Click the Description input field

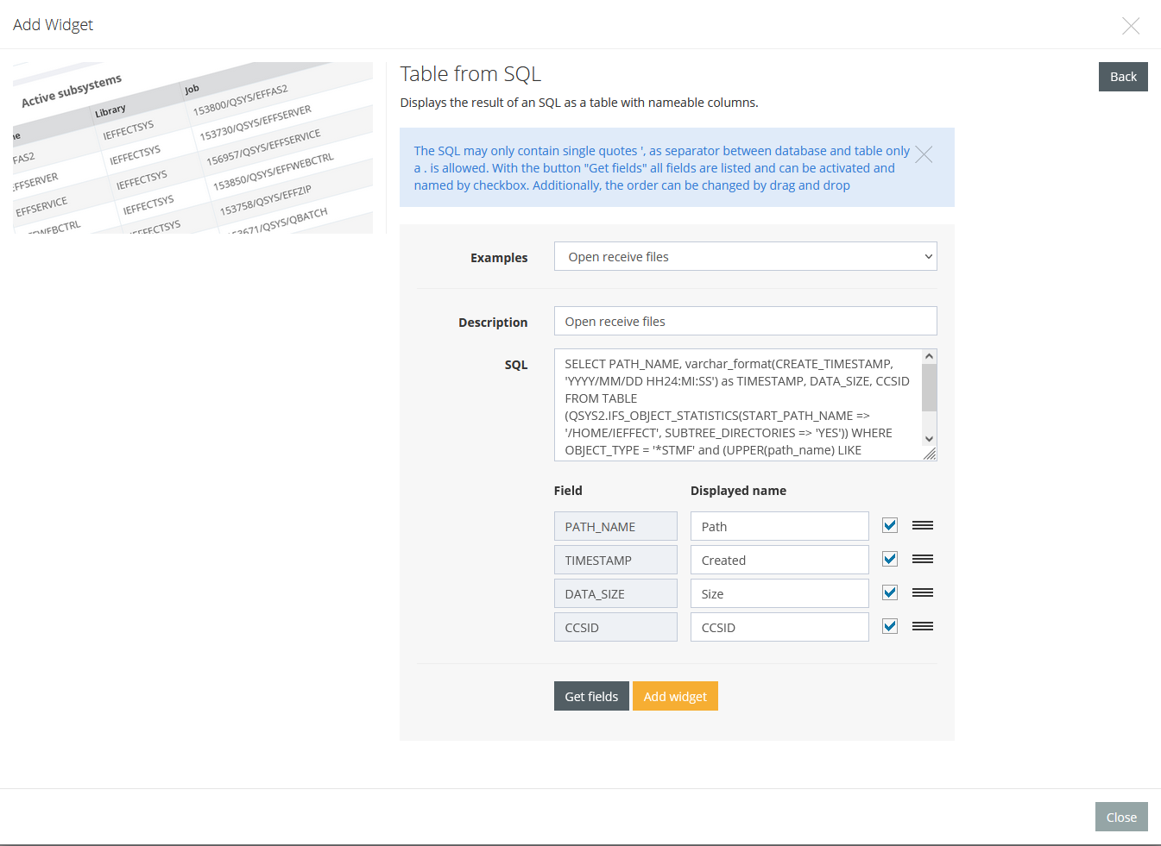(x=745, y=321)
